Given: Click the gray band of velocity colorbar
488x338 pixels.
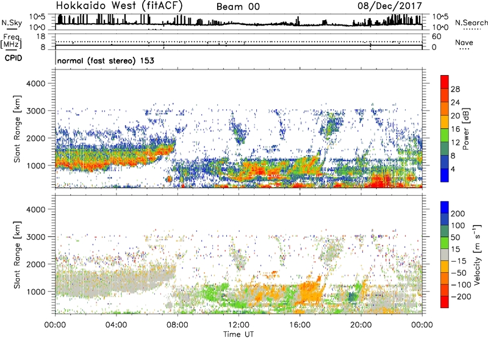Looking at the screenshot, I should (445, 255).
